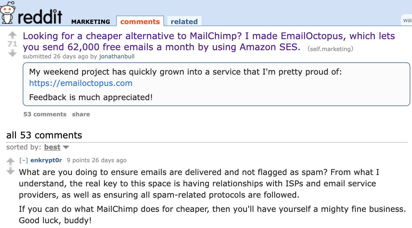412x228 pixels.
Task: Open the emailoctopus.com link
Action: click(81, 83)
